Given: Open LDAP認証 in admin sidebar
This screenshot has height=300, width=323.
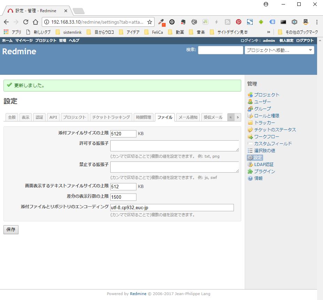Looking at the screenshot, I should coord(264,164).
